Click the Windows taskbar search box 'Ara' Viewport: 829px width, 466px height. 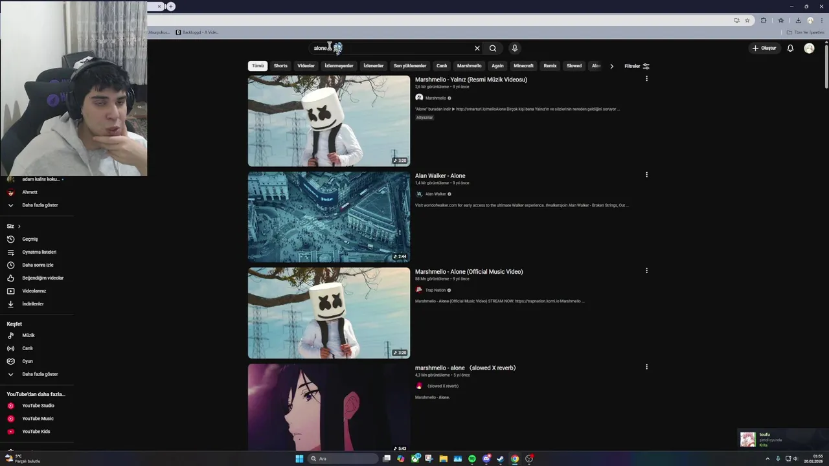click(343, 459)
